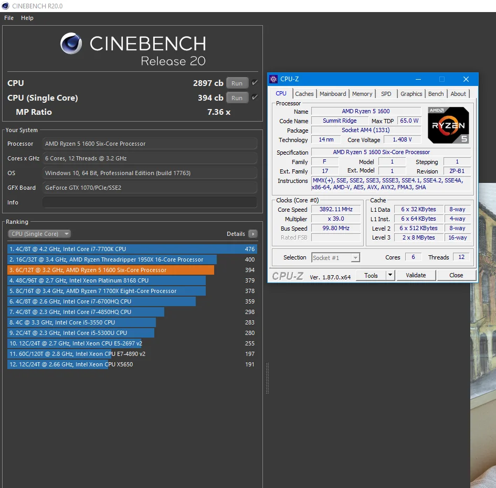This screenshot has height=488, width=496.
Task: Click the Cinebench logo icon in title bar
Action: click(5, 6)
